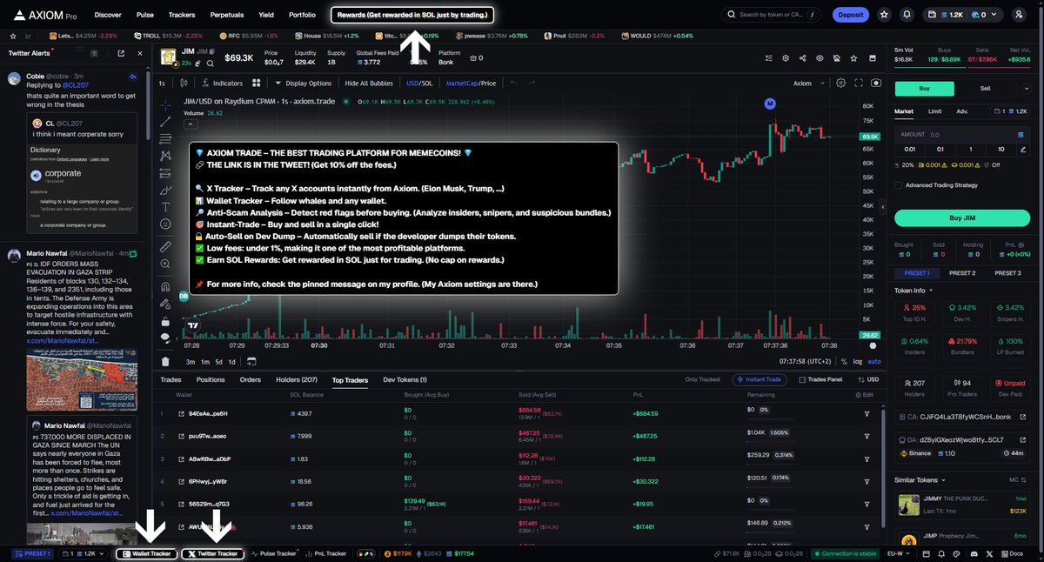Open the Twitter Tracker panel
The height and width of the screenshot is (562, 1044).
click(x=212, y=553)
